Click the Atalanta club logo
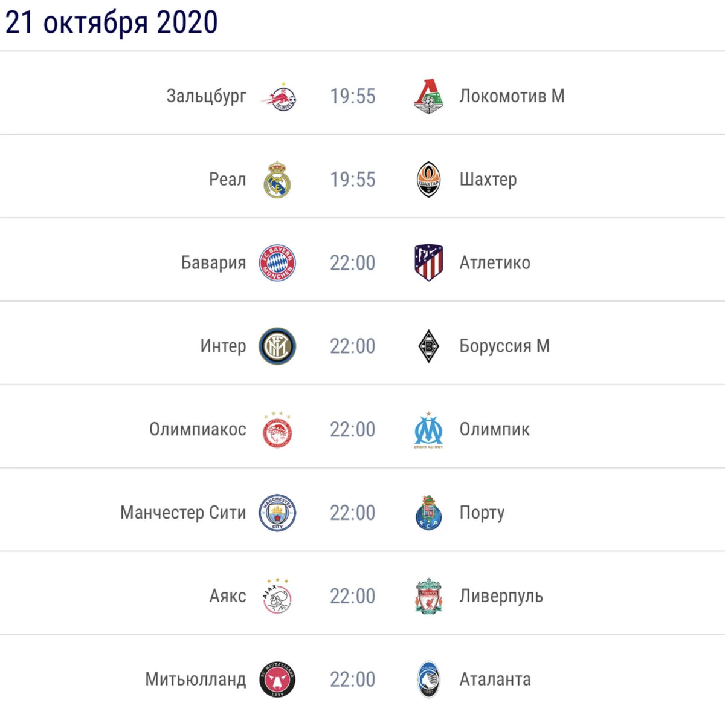 point(428,680)
